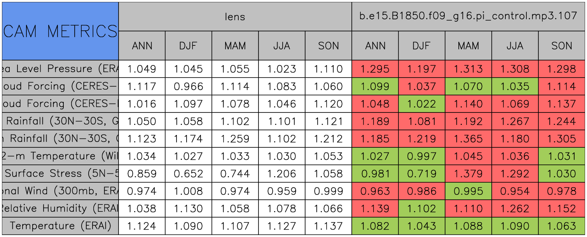The width and height of the screenshot is (587, 237).
Task: Click the red cell showing 0.954
Action: tap(515, 191)
